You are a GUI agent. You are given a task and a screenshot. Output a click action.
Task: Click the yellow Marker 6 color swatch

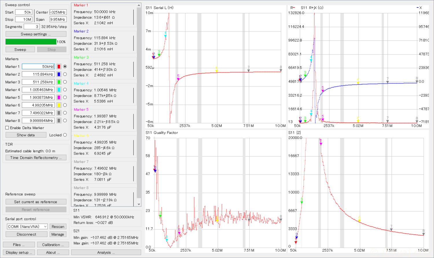[59, 105]
